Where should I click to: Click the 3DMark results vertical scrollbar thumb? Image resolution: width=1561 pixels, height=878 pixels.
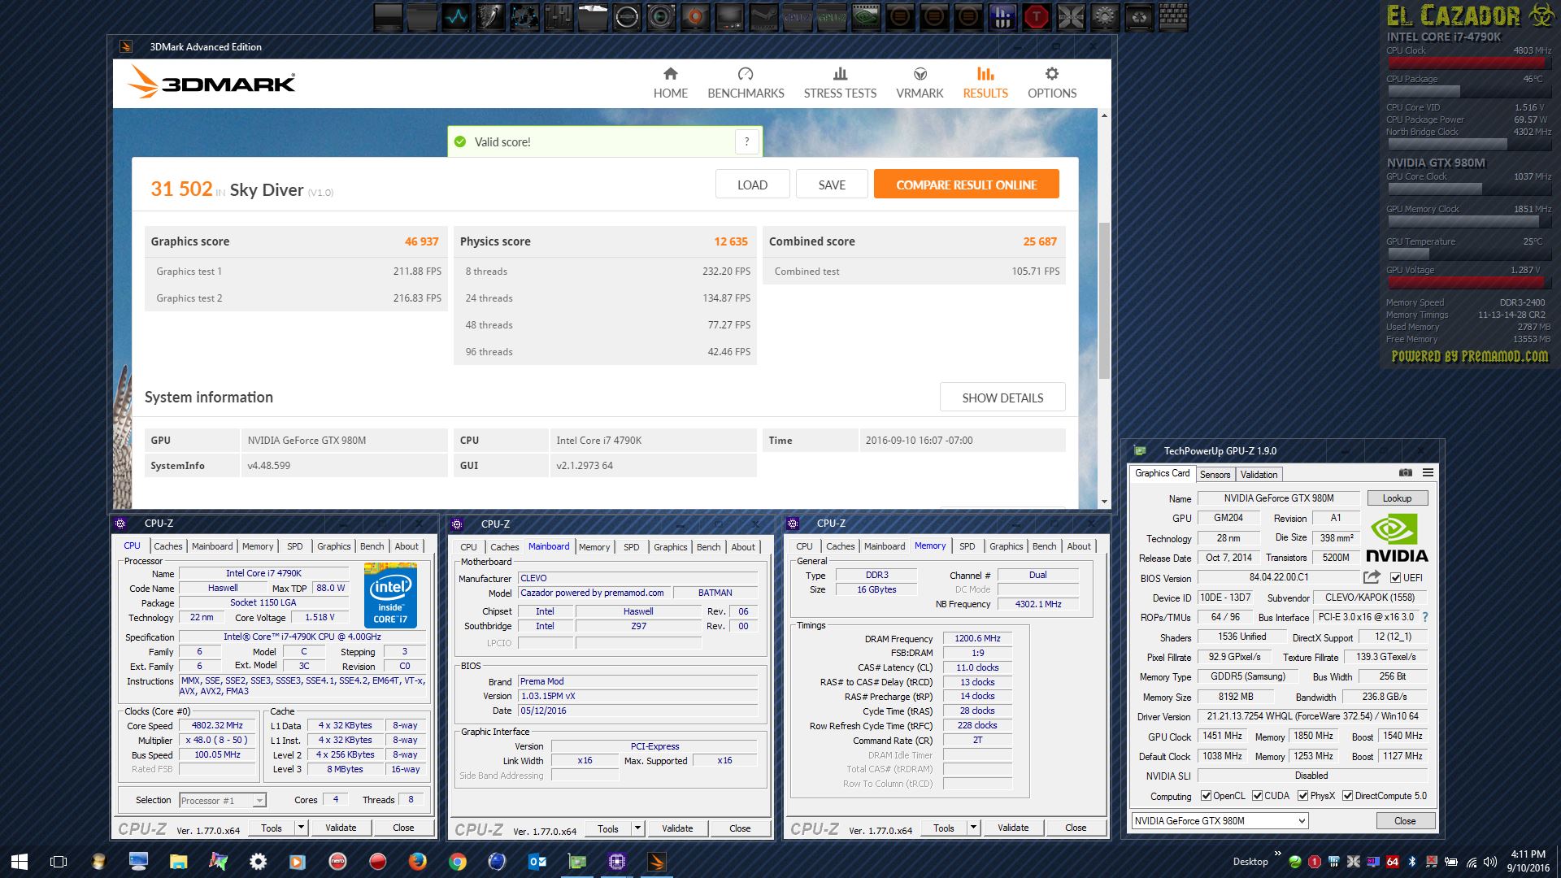pos(1104,301)
